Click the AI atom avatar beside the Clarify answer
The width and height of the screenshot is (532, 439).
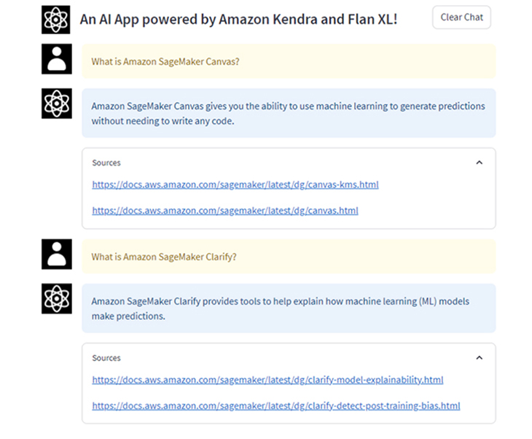57,299
